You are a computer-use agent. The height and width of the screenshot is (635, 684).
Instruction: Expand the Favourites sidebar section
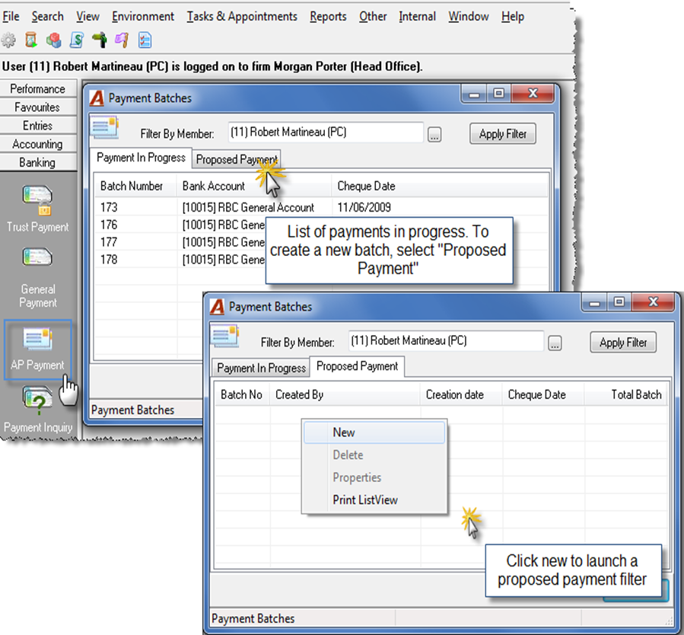[38, 107]
